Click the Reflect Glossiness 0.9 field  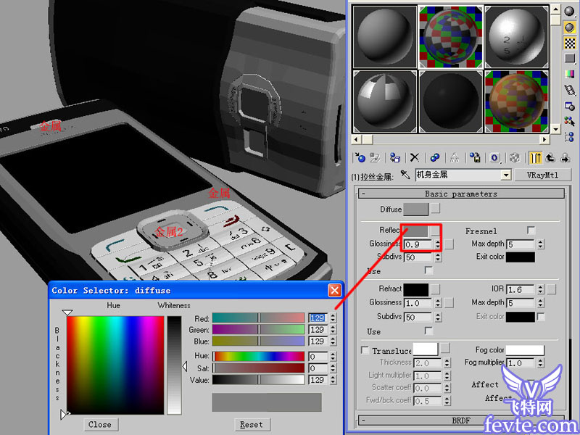pyautogui.click(x=419, y=244)
